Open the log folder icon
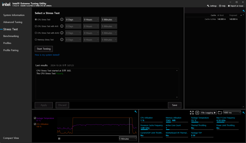 [x=220, y=112]
